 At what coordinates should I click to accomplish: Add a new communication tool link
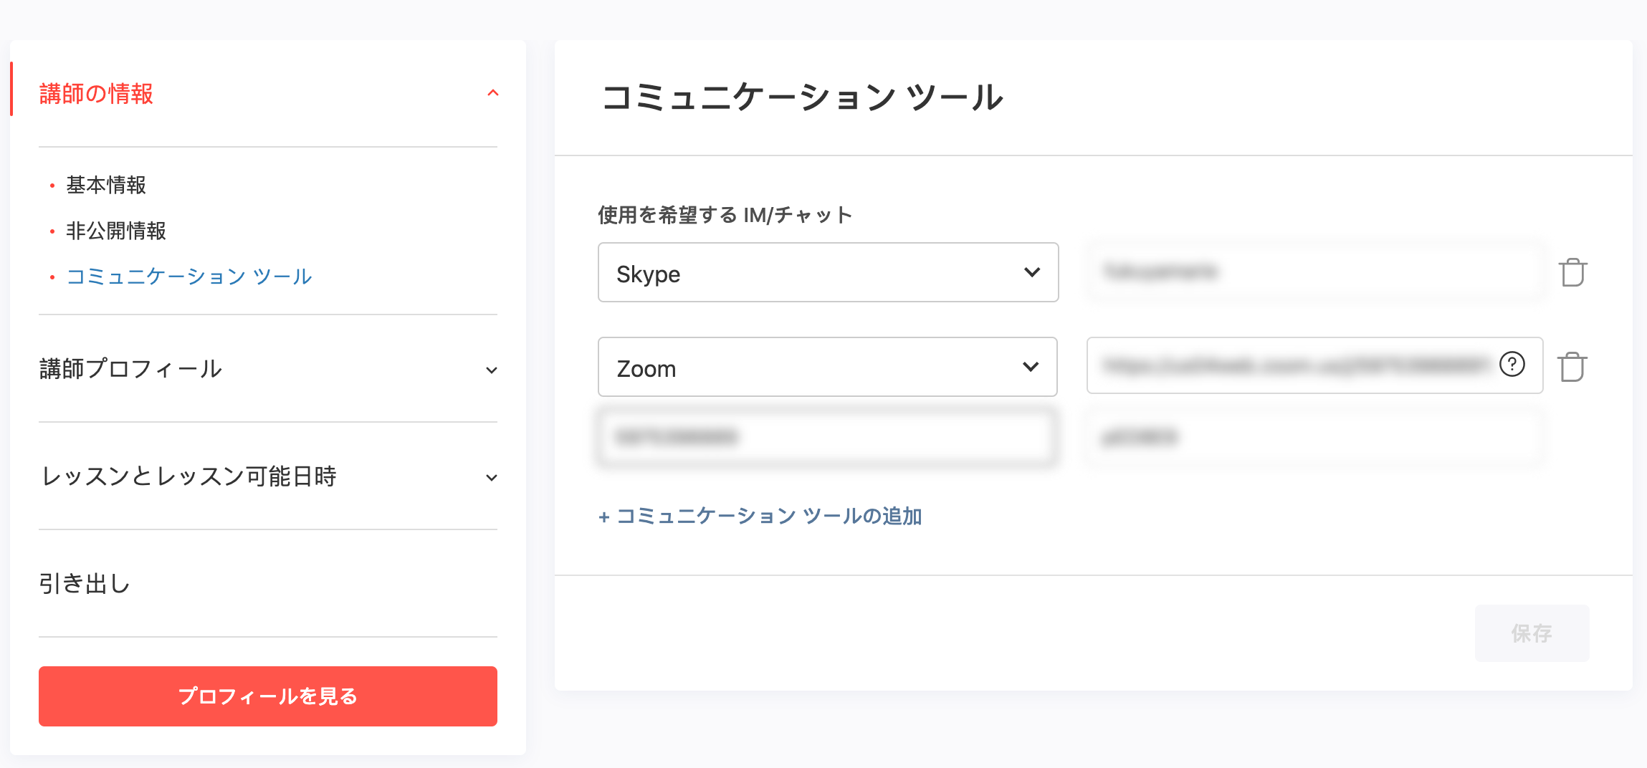tap(760, 516)
